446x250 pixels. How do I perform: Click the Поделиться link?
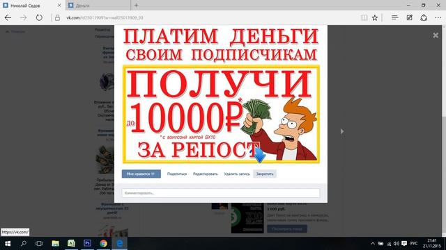(x=177, y=174)
